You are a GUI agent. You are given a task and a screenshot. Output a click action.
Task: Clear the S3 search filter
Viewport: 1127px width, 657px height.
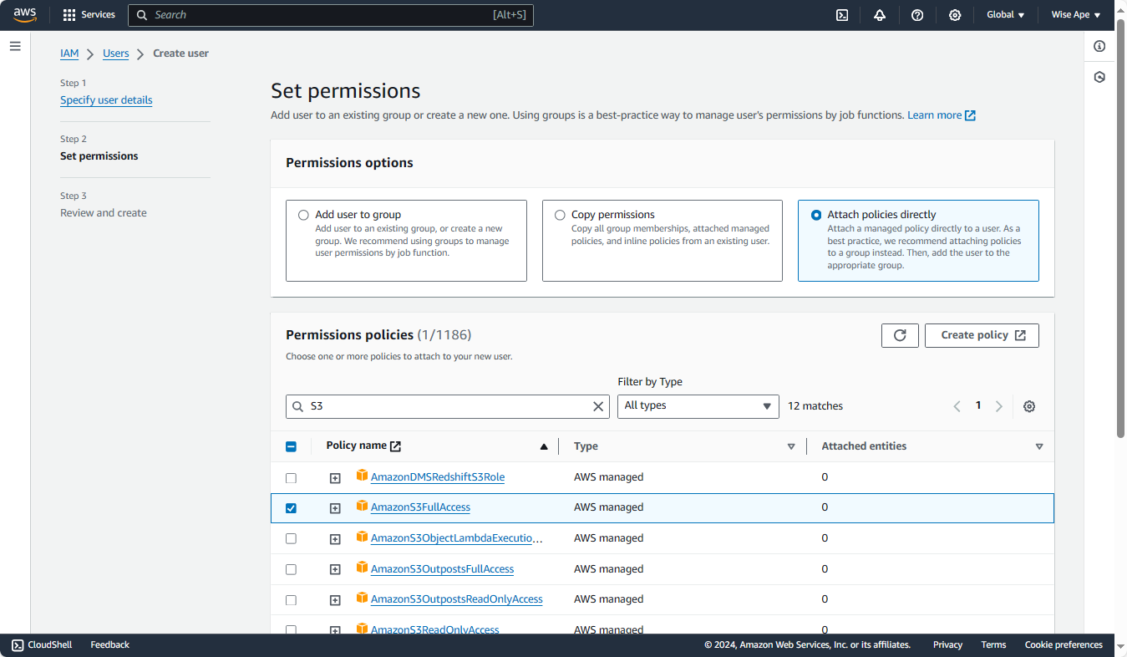tap(598, 406)
